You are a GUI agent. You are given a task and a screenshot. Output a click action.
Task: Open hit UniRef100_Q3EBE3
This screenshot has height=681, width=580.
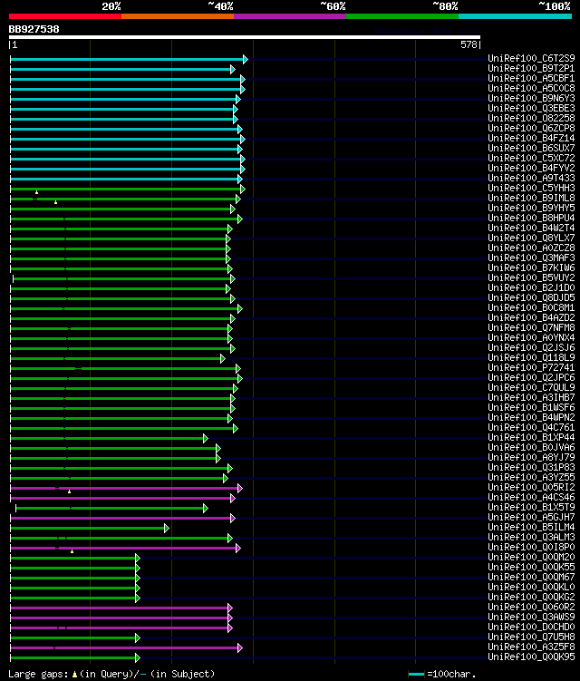tap(531, 108)
